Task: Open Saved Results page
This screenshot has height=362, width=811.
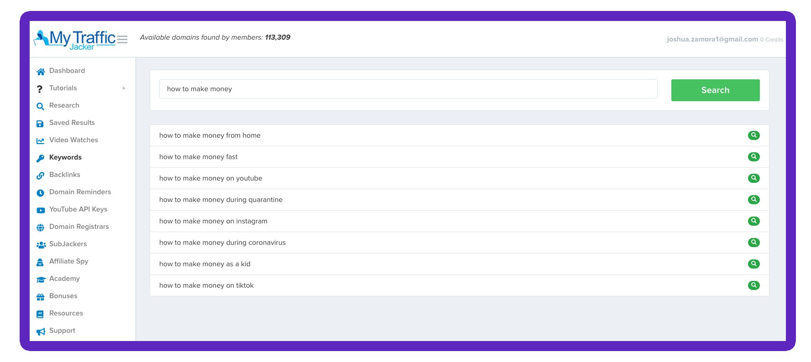Action: pyautogui.click(x=72, y=123)
